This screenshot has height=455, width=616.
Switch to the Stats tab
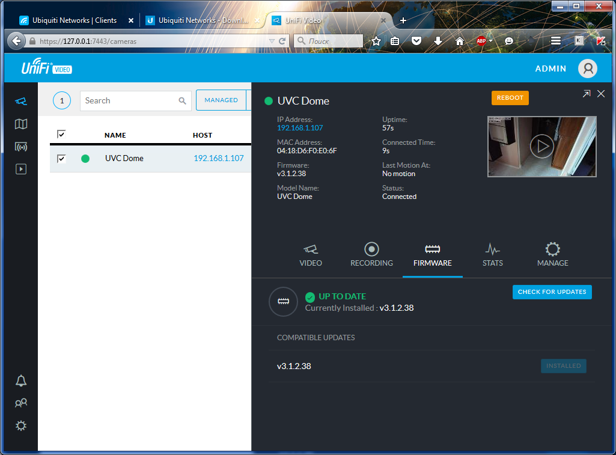(492, 255)
